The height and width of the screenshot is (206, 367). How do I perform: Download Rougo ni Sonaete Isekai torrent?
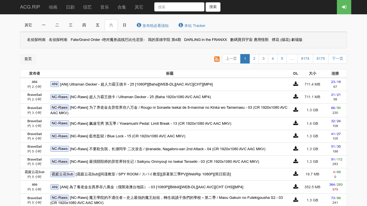296,110
